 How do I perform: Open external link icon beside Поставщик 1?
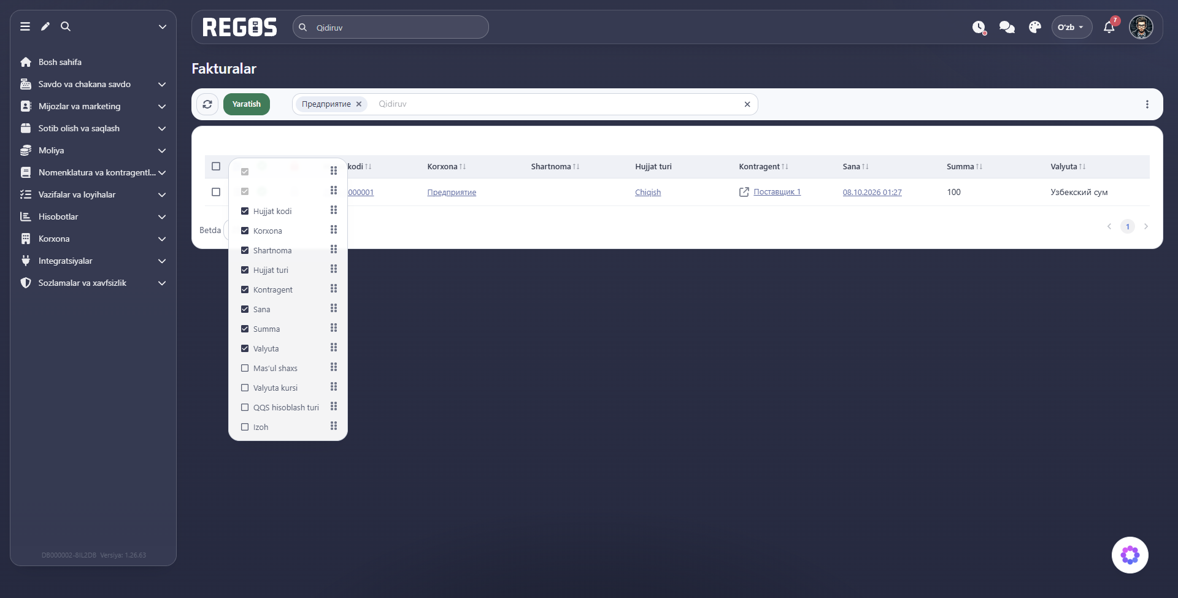point(744,192)
